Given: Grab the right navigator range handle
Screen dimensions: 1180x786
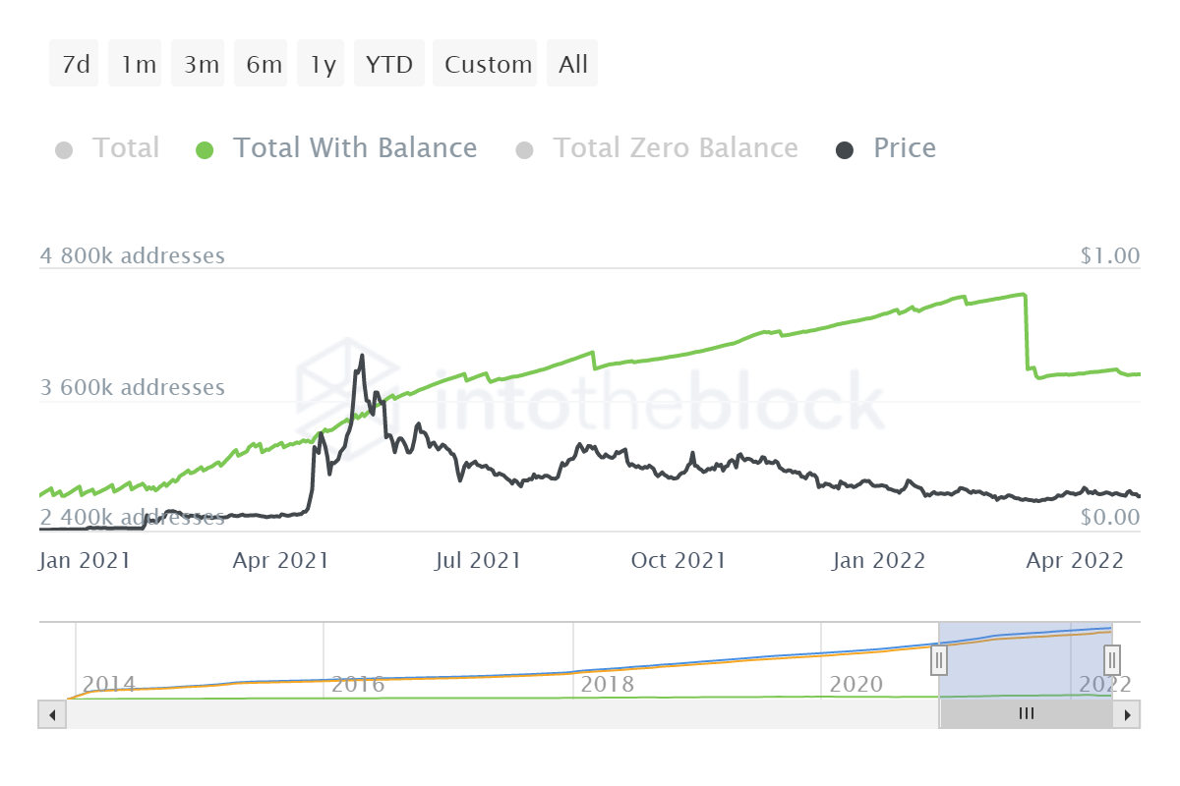Looking at the screenshot, I should (1112, 659).
